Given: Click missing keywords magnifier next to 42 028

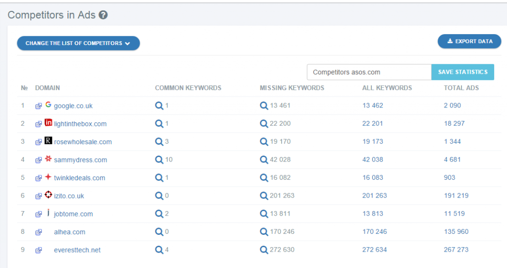Looking at the screenshot, I should [264, 160].
